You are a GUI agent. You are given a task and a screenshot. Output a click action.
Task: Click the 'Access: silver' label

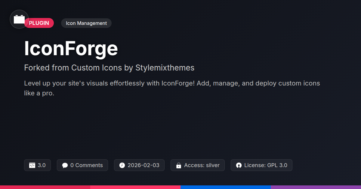[202, 165]
